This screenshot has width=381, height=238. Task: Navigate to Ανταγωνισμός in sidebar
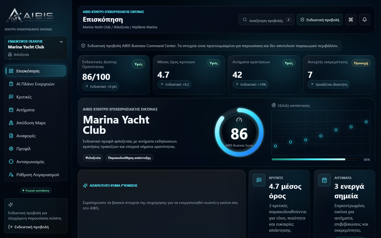point(36,162)
